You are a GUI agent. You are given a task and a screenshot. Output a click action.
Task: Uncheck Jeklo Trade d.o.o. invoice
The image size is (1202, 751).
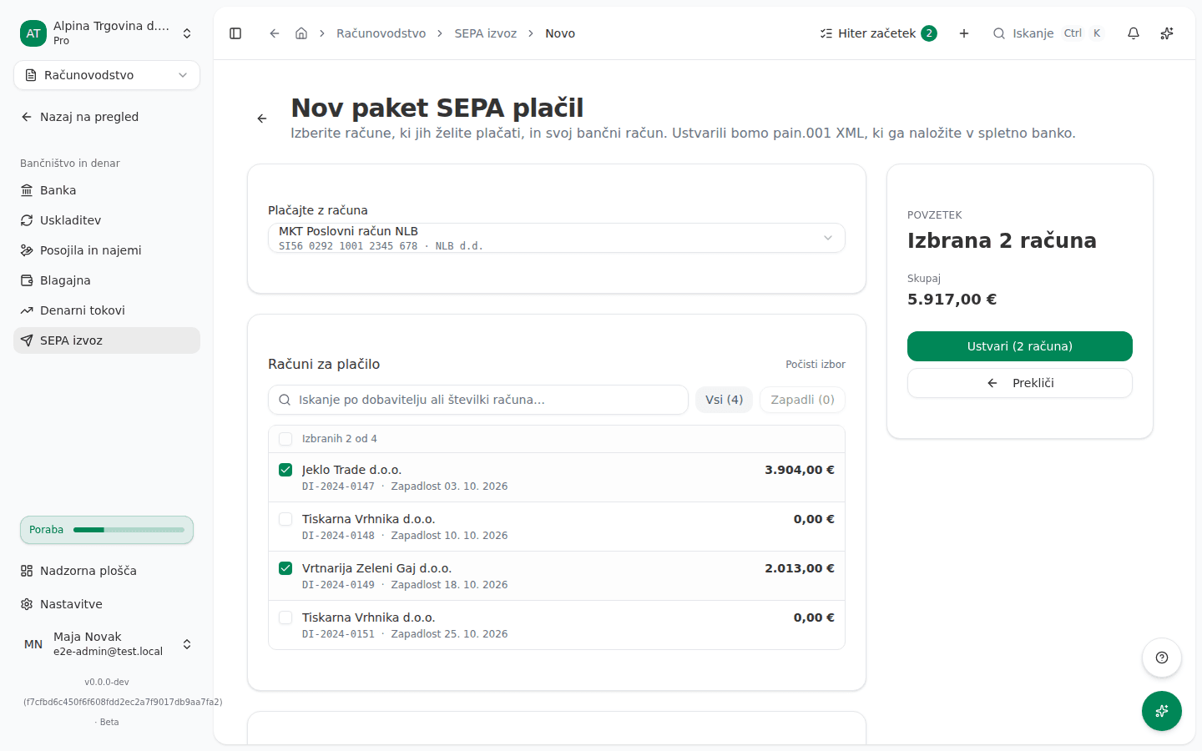(285, 470)
